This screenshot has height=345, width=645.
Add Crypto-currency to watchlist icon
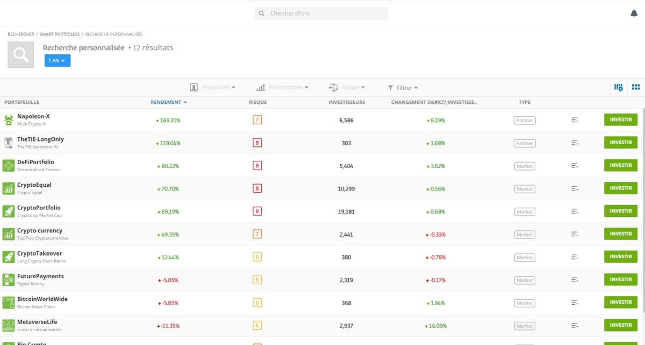click(575, 234)
